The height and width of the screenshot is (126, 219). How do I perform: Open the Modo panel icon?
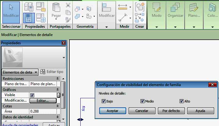tap(156, 7)
